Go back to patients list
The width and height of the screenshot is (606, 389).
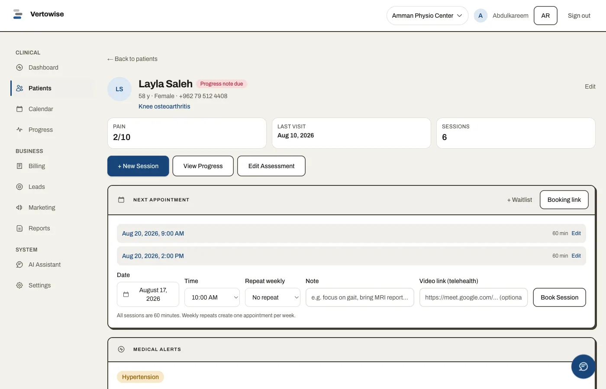pyautogui.click(x=132, y=59)
